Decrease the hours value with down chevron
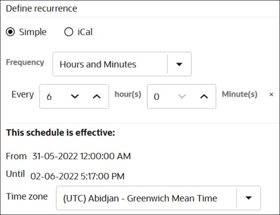 [74, 97]
